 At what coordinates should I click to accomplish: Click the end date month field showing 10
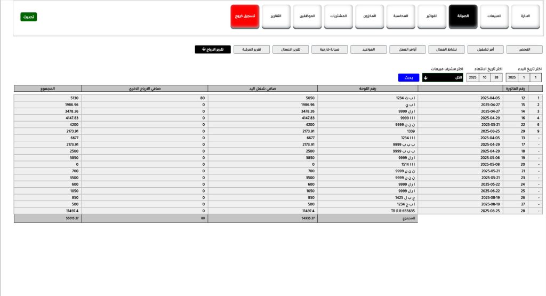click(485, 78)
